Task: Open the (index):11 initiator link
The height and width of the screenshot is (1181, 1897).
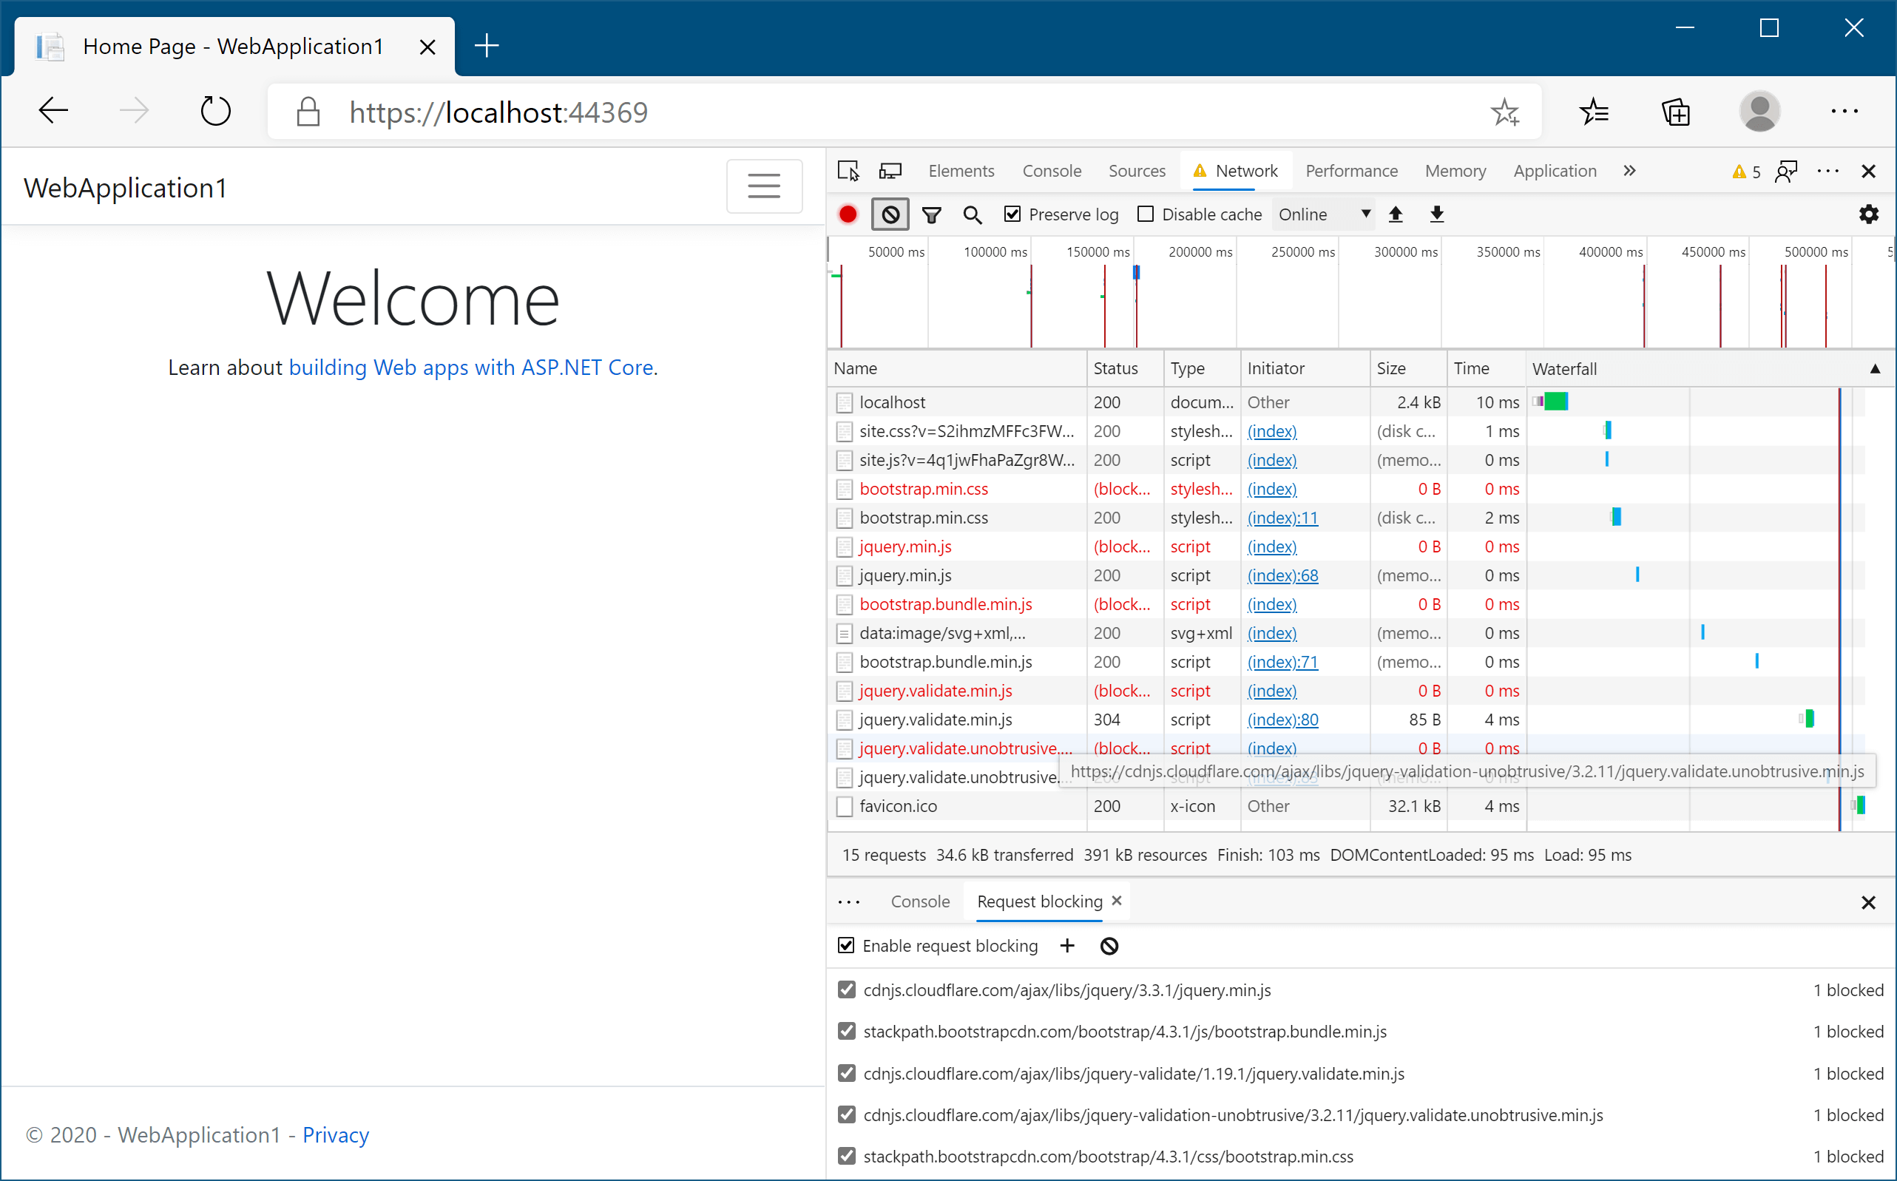Action: click(1282, 518)
